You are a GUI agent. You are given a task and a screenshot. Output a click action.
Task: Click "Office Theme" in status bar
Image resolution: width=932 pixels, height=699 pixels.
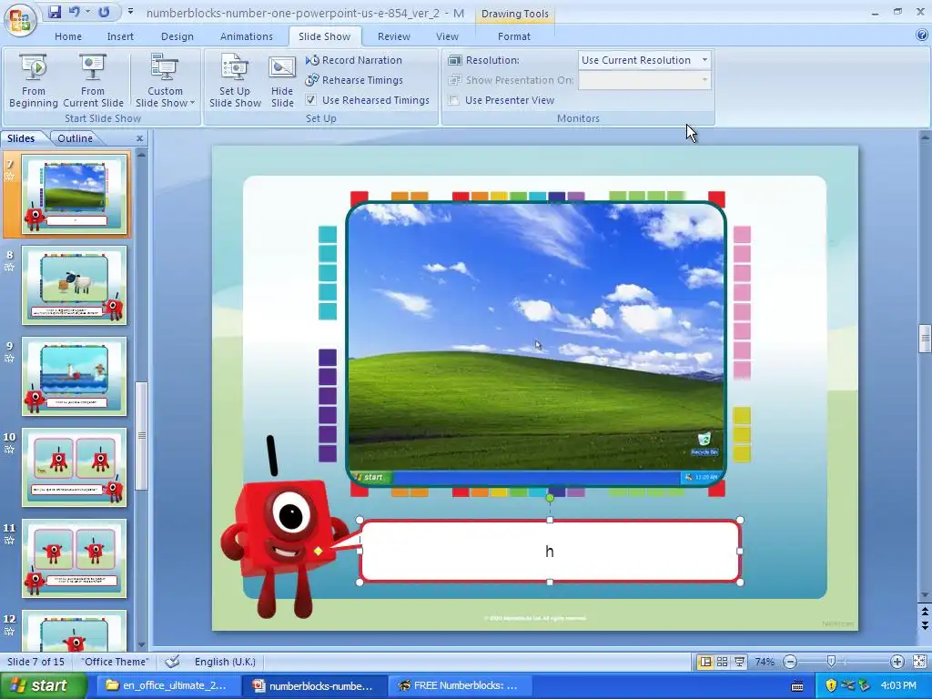pos(115,662)
